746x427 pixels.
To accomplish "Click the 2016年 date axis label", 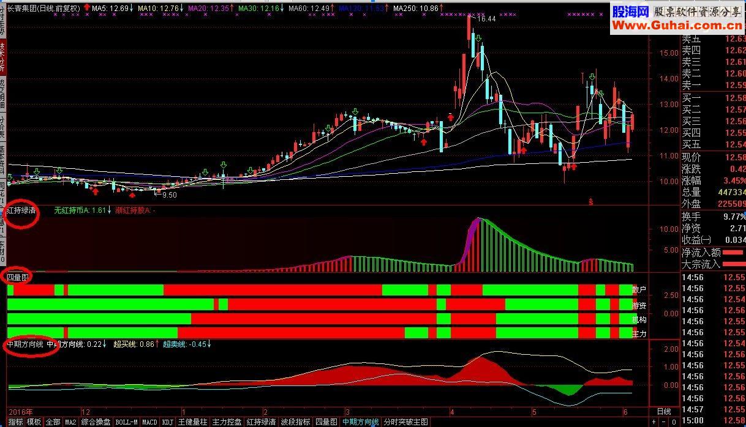I will (20, 411).
